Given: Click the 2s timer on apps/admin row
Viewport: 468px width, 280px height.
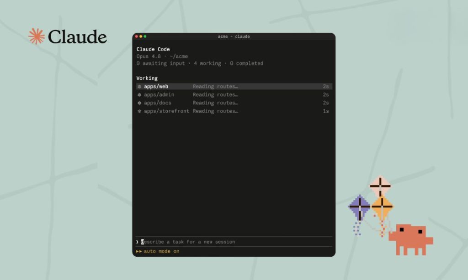Looking at the screenshot, I should click(x=325, y=95).
